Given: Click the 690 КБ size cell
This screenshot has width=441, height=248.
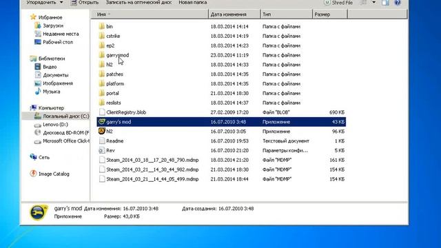Looking at the screenshot, I should tap(337, 112).
